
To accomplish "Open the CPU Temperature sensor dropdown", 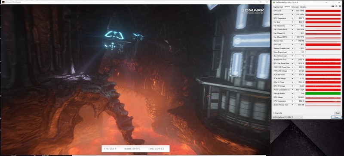I will [x=292, y=101].
